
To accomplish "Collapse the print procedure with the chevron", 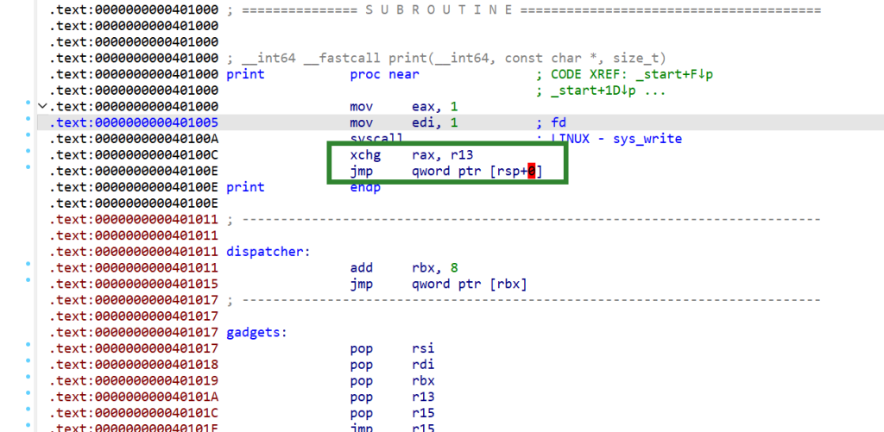I will point(42,106).
